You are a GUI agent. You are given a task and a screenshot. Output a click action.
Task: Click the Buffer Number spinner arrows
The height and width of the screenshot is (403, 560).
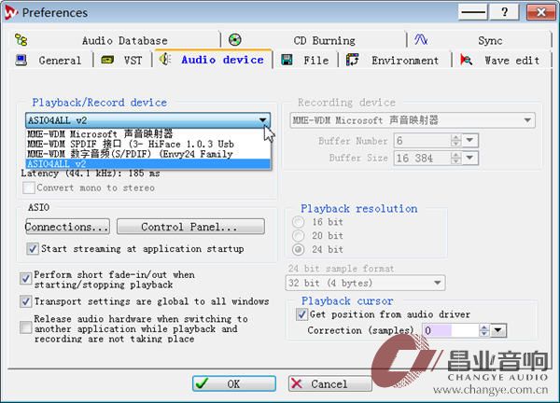click(x=455, y=141)
